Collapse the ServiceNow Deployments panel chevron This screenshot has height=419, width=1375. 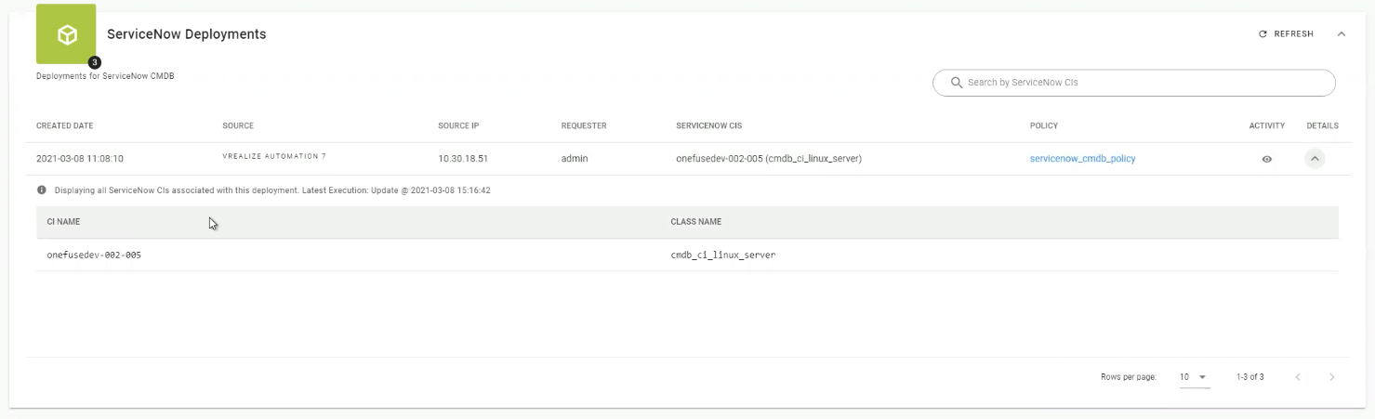point(1342,34)
